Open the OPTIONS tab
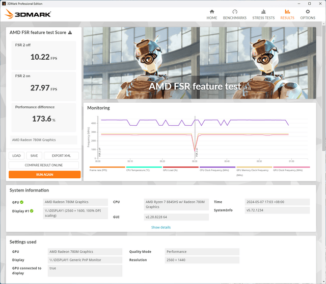 pos(308,15)
